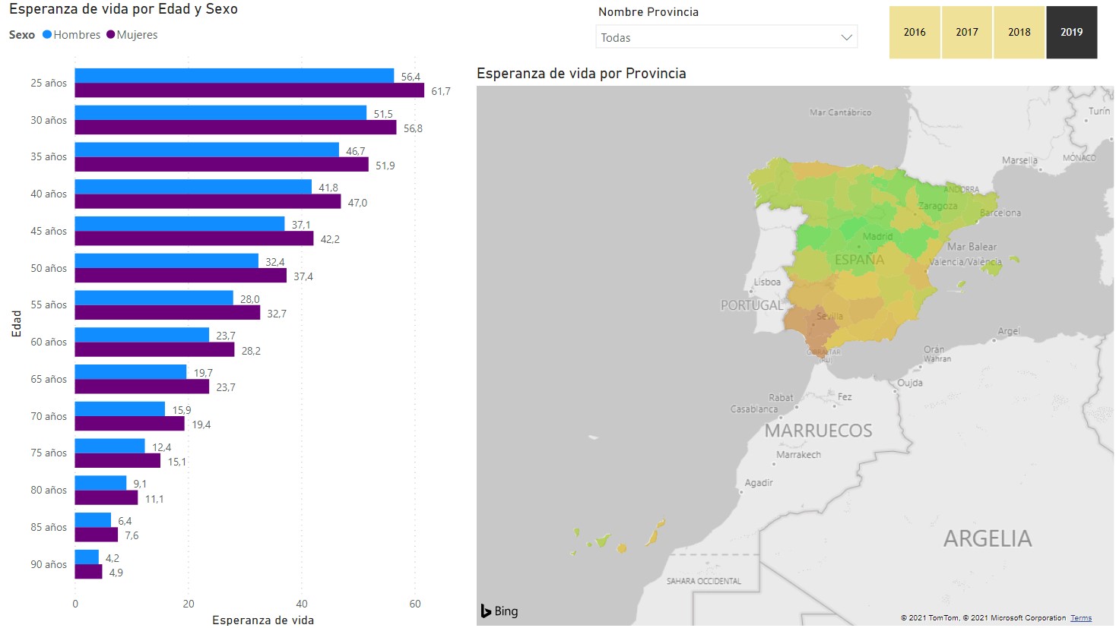Click the Esperanza de vida x-axis title
The image size is (1116, 628).
point(263,620)
